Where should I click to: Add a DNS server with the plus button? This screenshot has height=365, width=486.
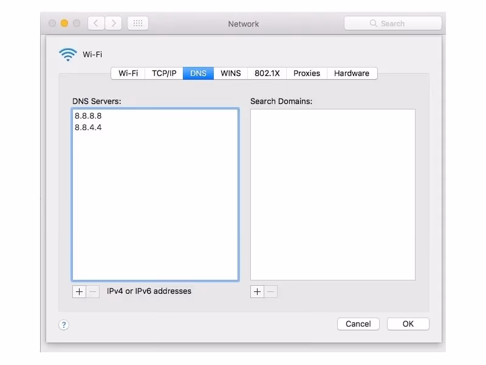[x=79, y=291]
